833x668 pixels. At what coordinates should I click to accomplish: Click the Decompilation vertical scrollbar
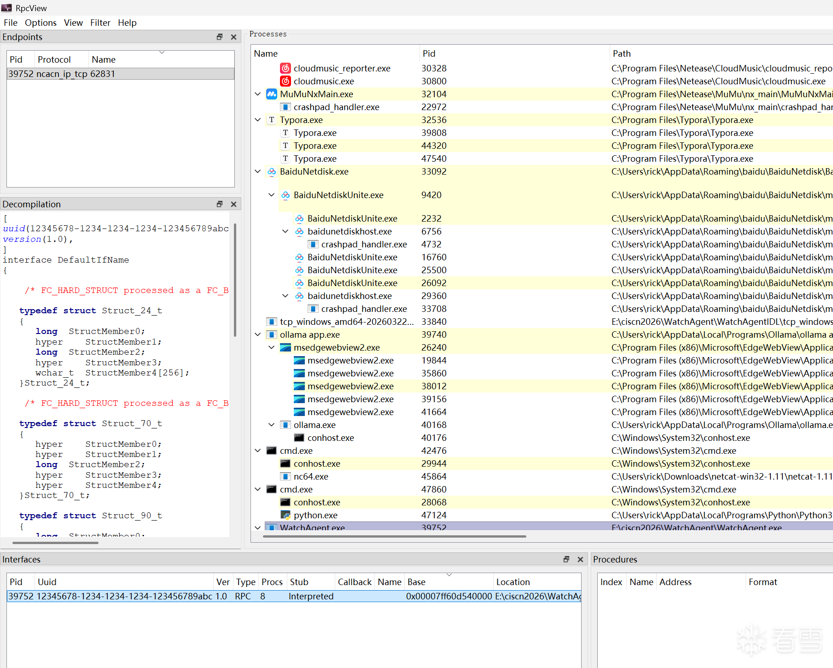coord(235,280)
